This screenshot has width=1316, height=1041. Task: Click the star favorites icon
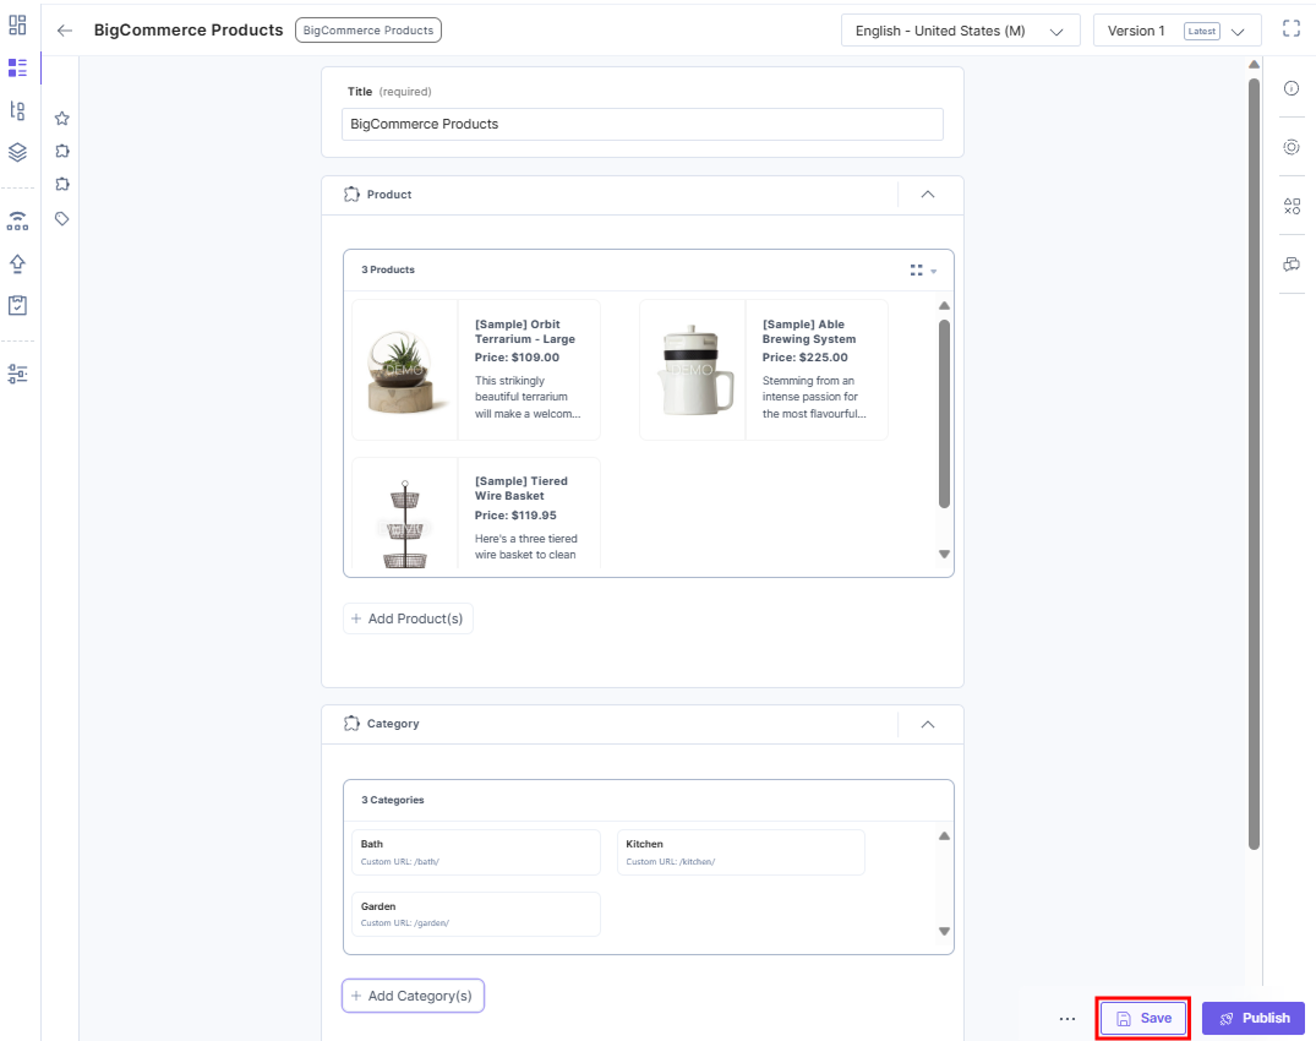pos(62,118)
